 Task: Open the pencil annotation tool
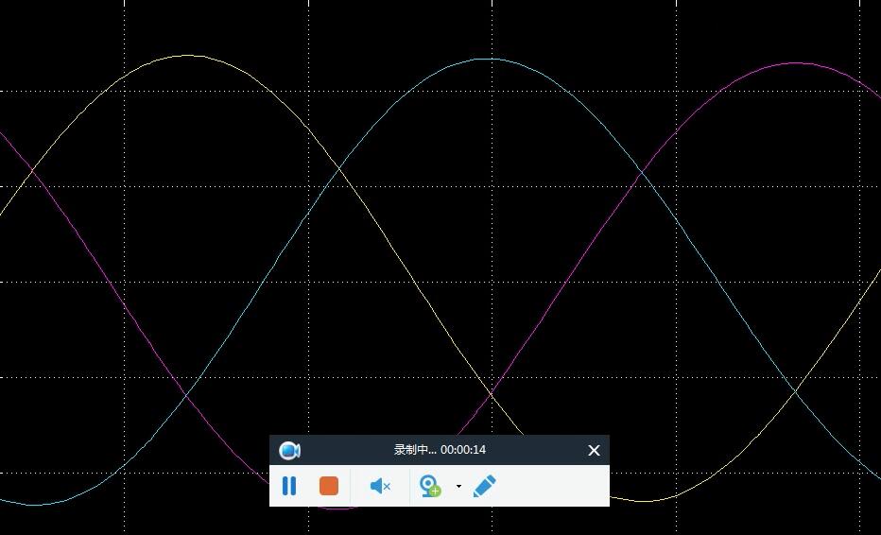[484, 486]
